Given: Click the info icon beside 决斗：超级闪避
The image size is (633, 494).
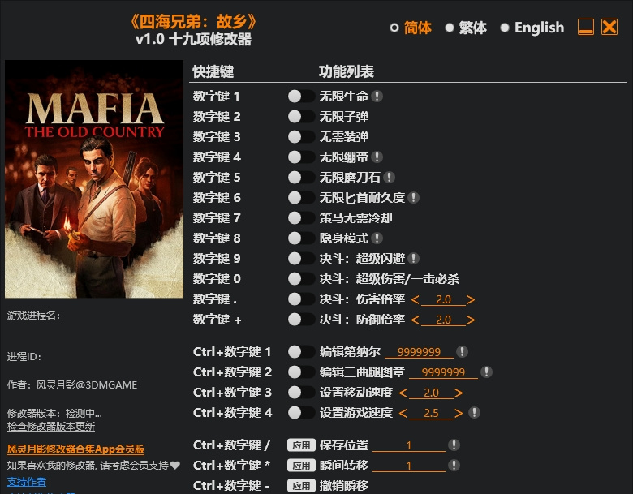Looking at the screenshot, I should tap(413, 258).
